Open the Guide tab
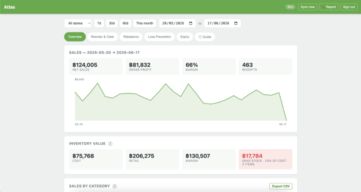The image size is (361, 192). [205, 37]
